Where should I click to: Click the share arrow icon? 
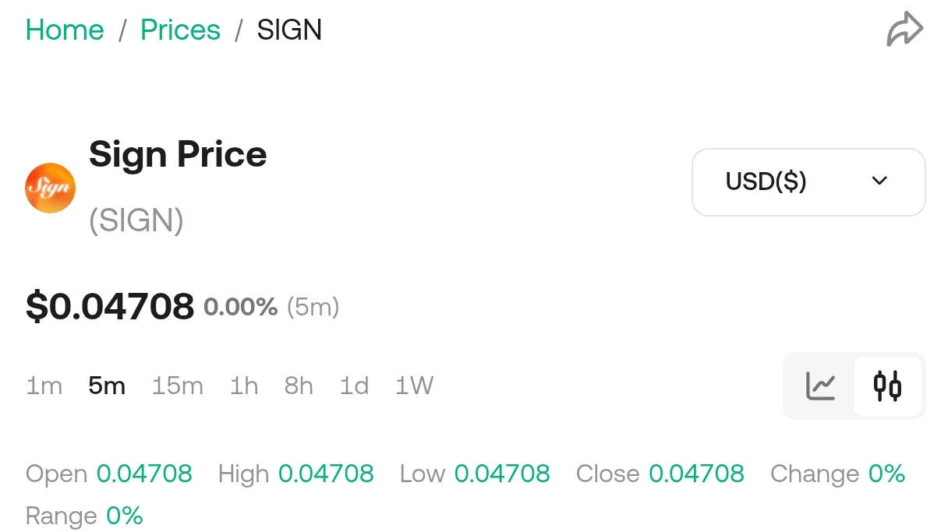(x=904, y=30)
